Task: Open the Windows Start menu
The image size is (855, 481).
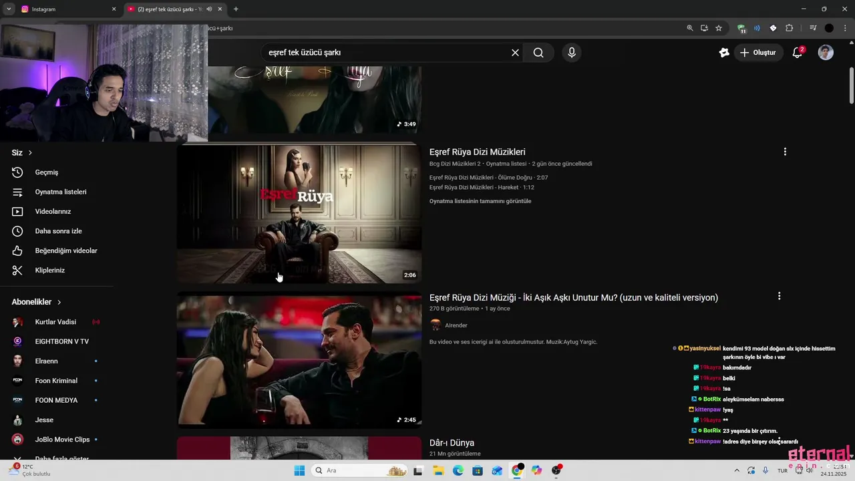Action: (299, 470)
